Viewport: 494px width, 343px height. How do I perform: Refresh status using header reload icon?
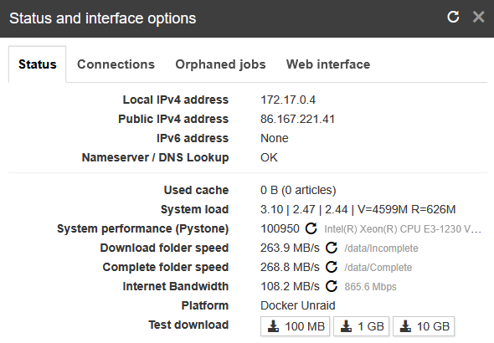[453, 17]
